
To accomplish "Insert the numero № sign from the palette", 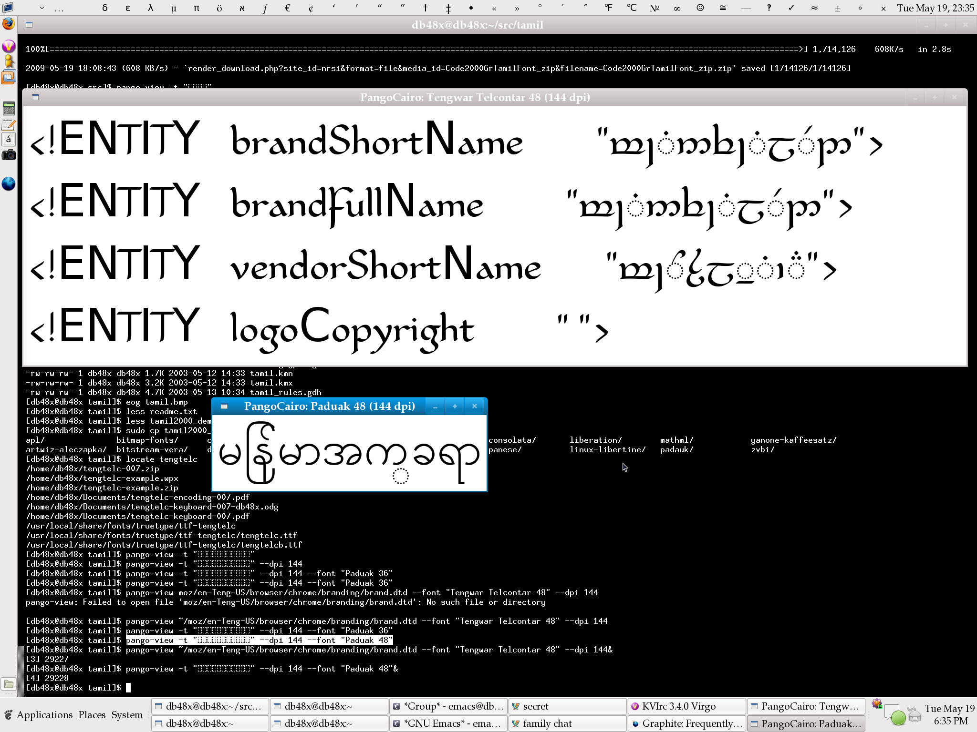I will [x=655, y=8].
